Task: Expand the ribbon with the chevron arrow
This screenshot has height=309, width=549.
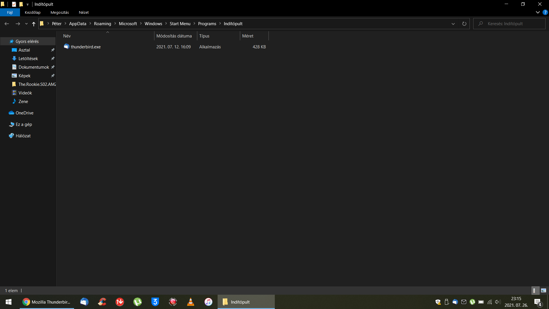Action: 538,12
